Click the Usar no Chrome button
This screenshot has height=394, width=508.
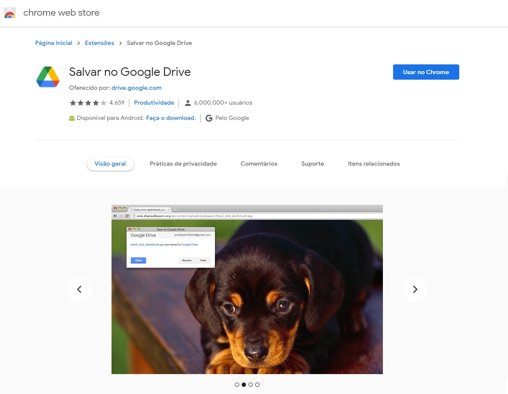pyautogui.click(x=426, y=72)
